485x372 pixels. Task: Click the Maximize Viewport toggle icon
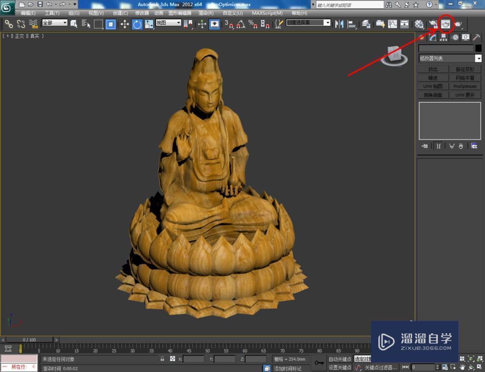[x=479, y=366]
